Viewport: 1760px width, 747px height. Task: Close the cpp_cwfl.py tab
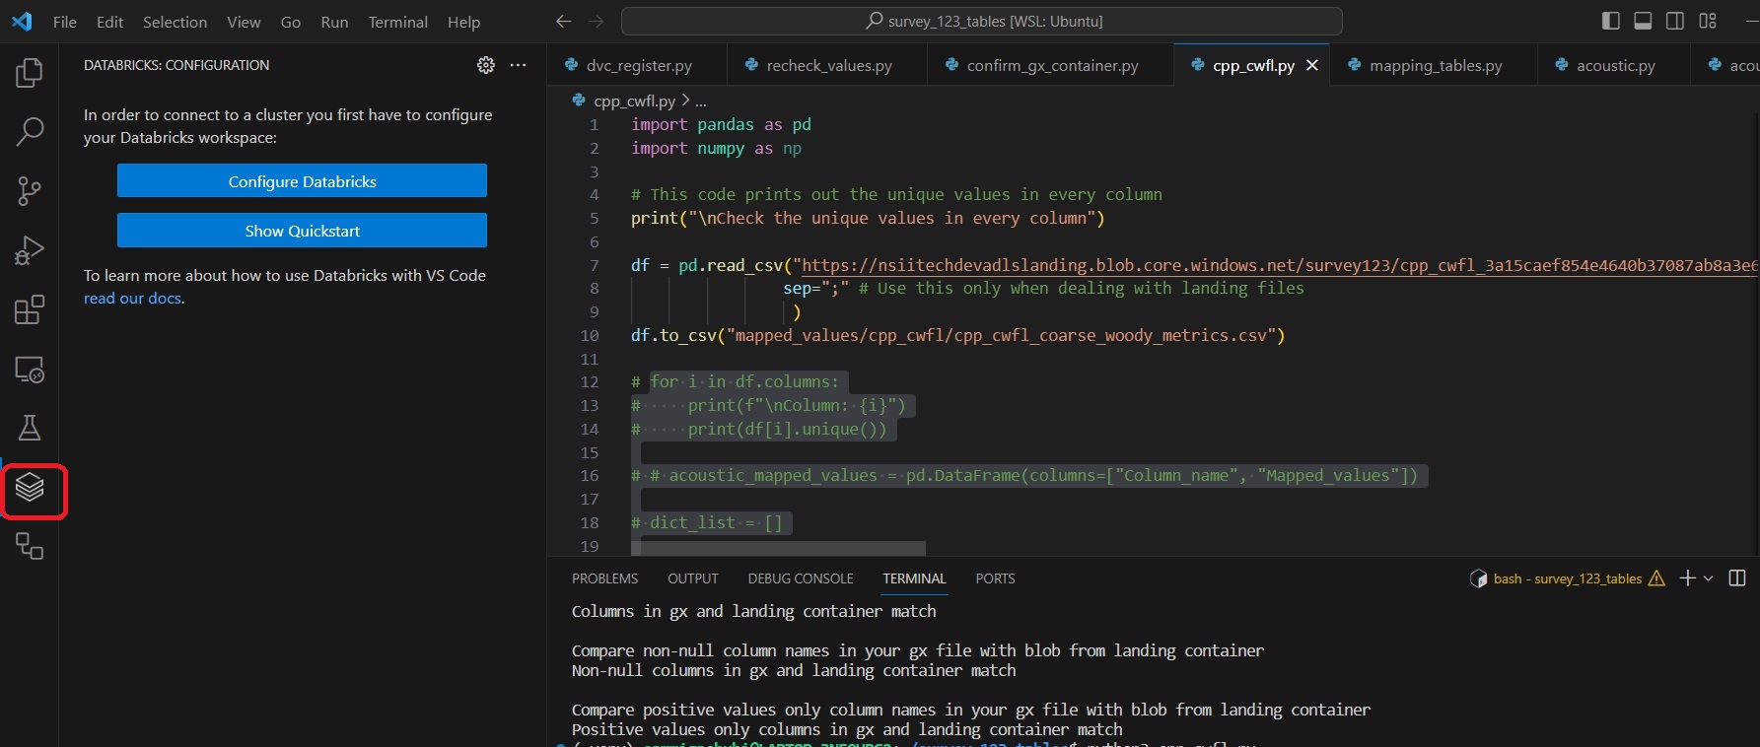1312,65
